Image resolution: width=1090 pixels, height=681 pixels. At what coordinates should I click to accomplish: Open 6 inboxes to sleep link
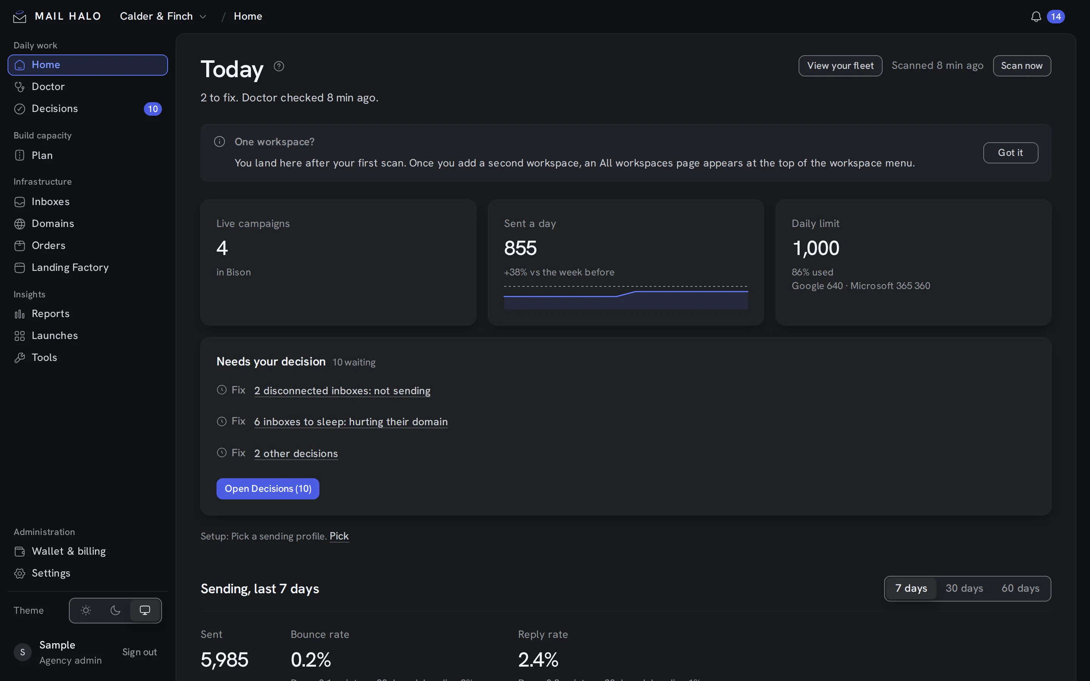(x=351, y=422)
